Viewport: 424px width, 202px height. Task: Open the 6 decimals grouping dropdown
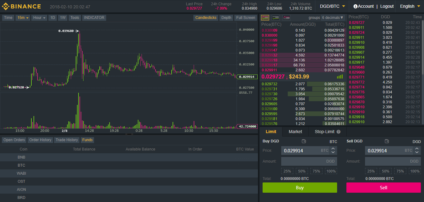(333, 18)
